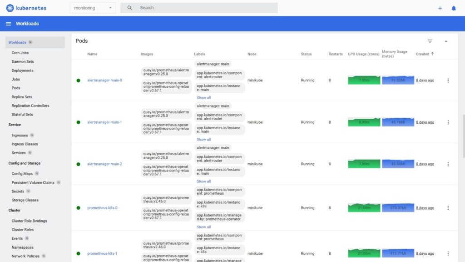Click the green status dot for prometheus-k8s-1
Image resolution: width=465 pixels, height=262 pixels.
(78, 254)
